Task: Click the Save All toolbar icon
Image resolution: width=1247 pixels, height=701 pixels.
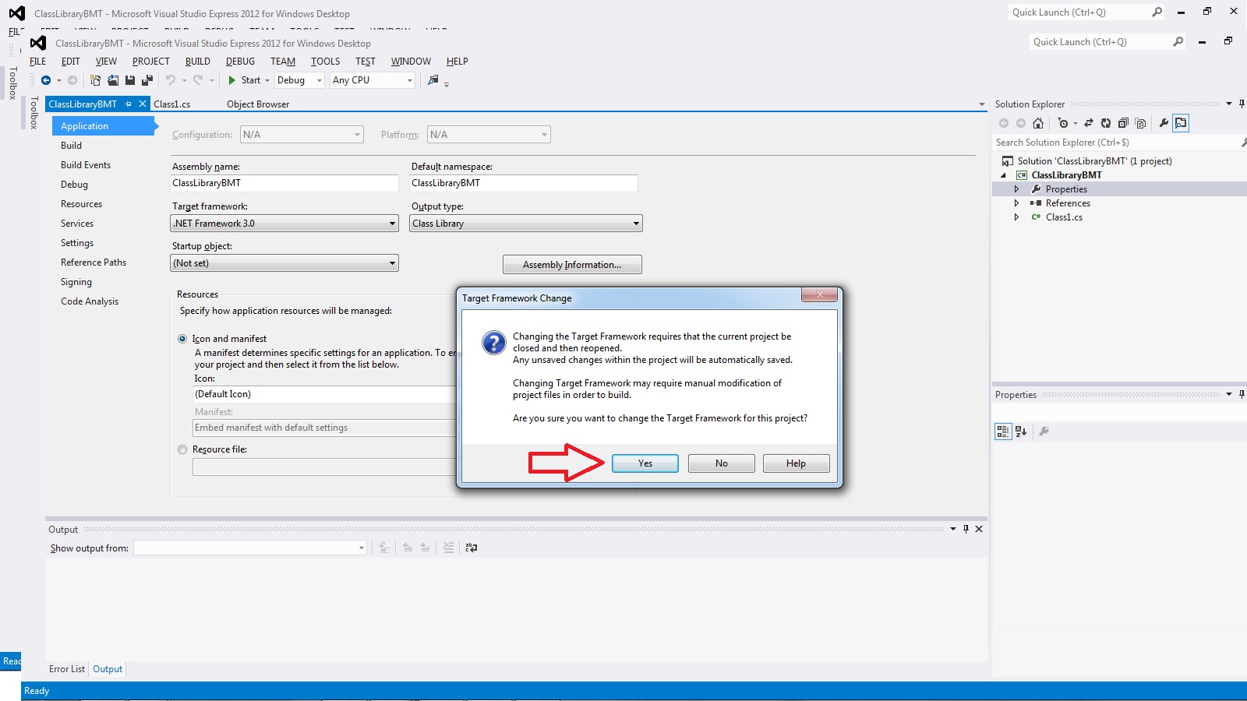Action: point(147,80)
